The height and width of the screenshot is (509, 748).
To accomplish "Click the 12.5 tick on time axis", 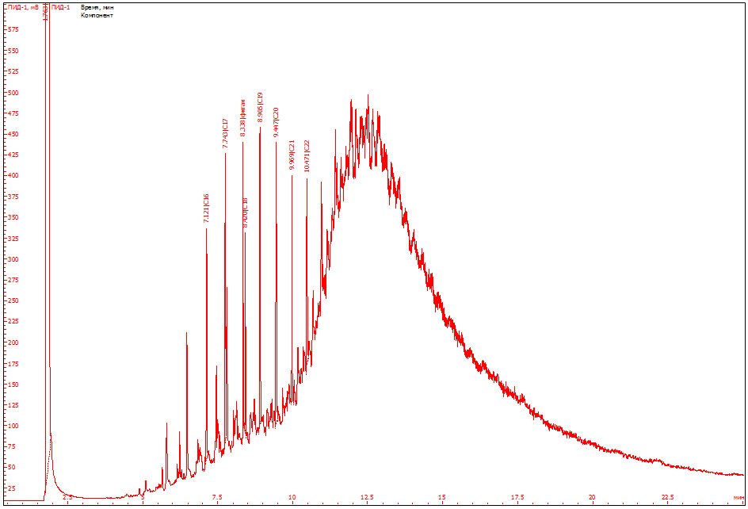I will click(x=367, y=497).
